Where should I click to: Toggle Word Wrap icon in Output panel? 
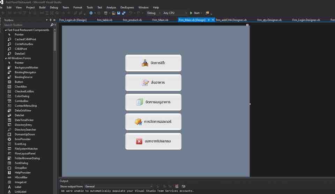click(x=184, y=186)
